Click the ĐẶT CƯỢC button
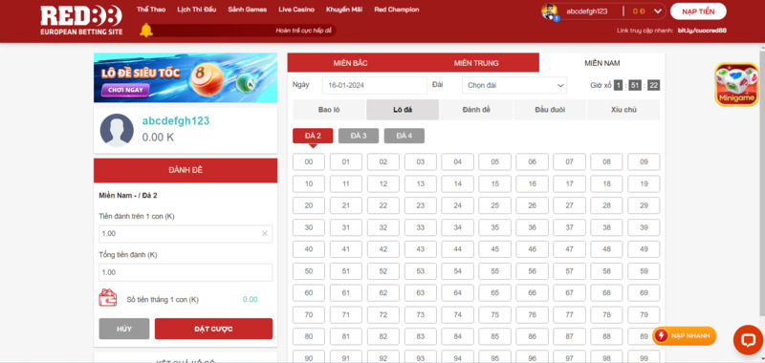Screen dimensions: 765x363 point(213,329)
